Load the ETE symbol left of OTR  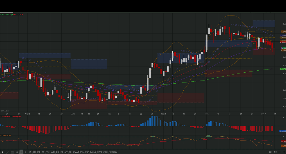point(34,152)
